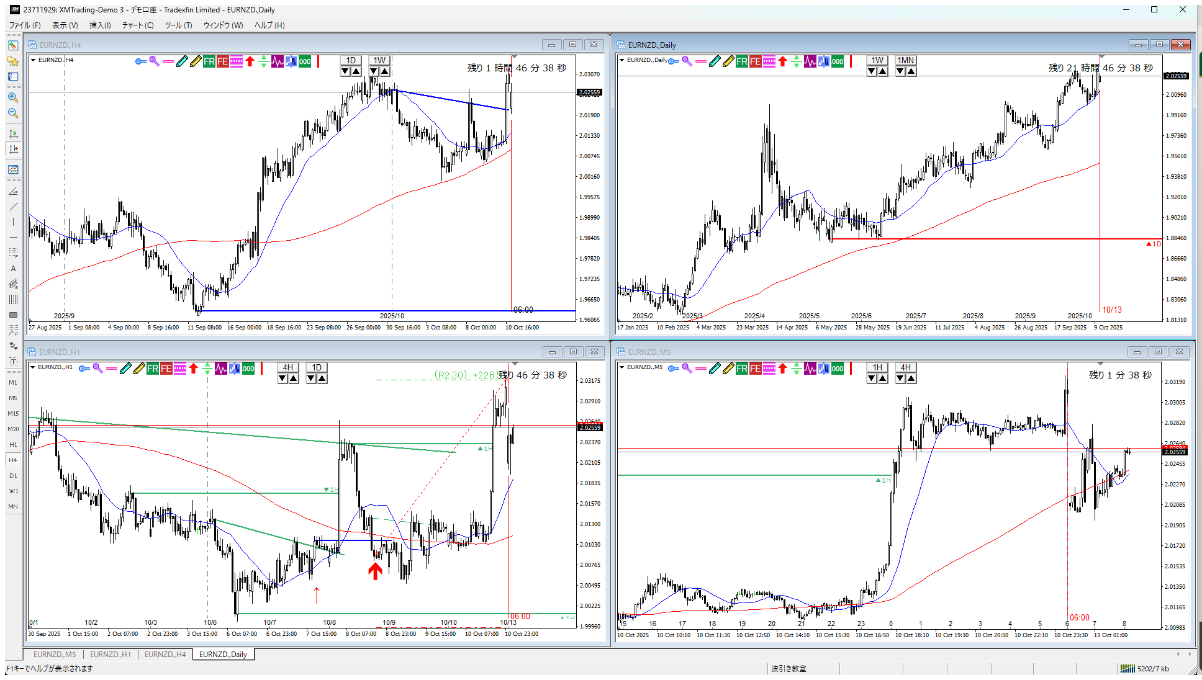The height and width of the screenshot is (680, 1202).
Task: Toggle the M15 timeframe in left sidebar
Action: click(x=13, y=413)
